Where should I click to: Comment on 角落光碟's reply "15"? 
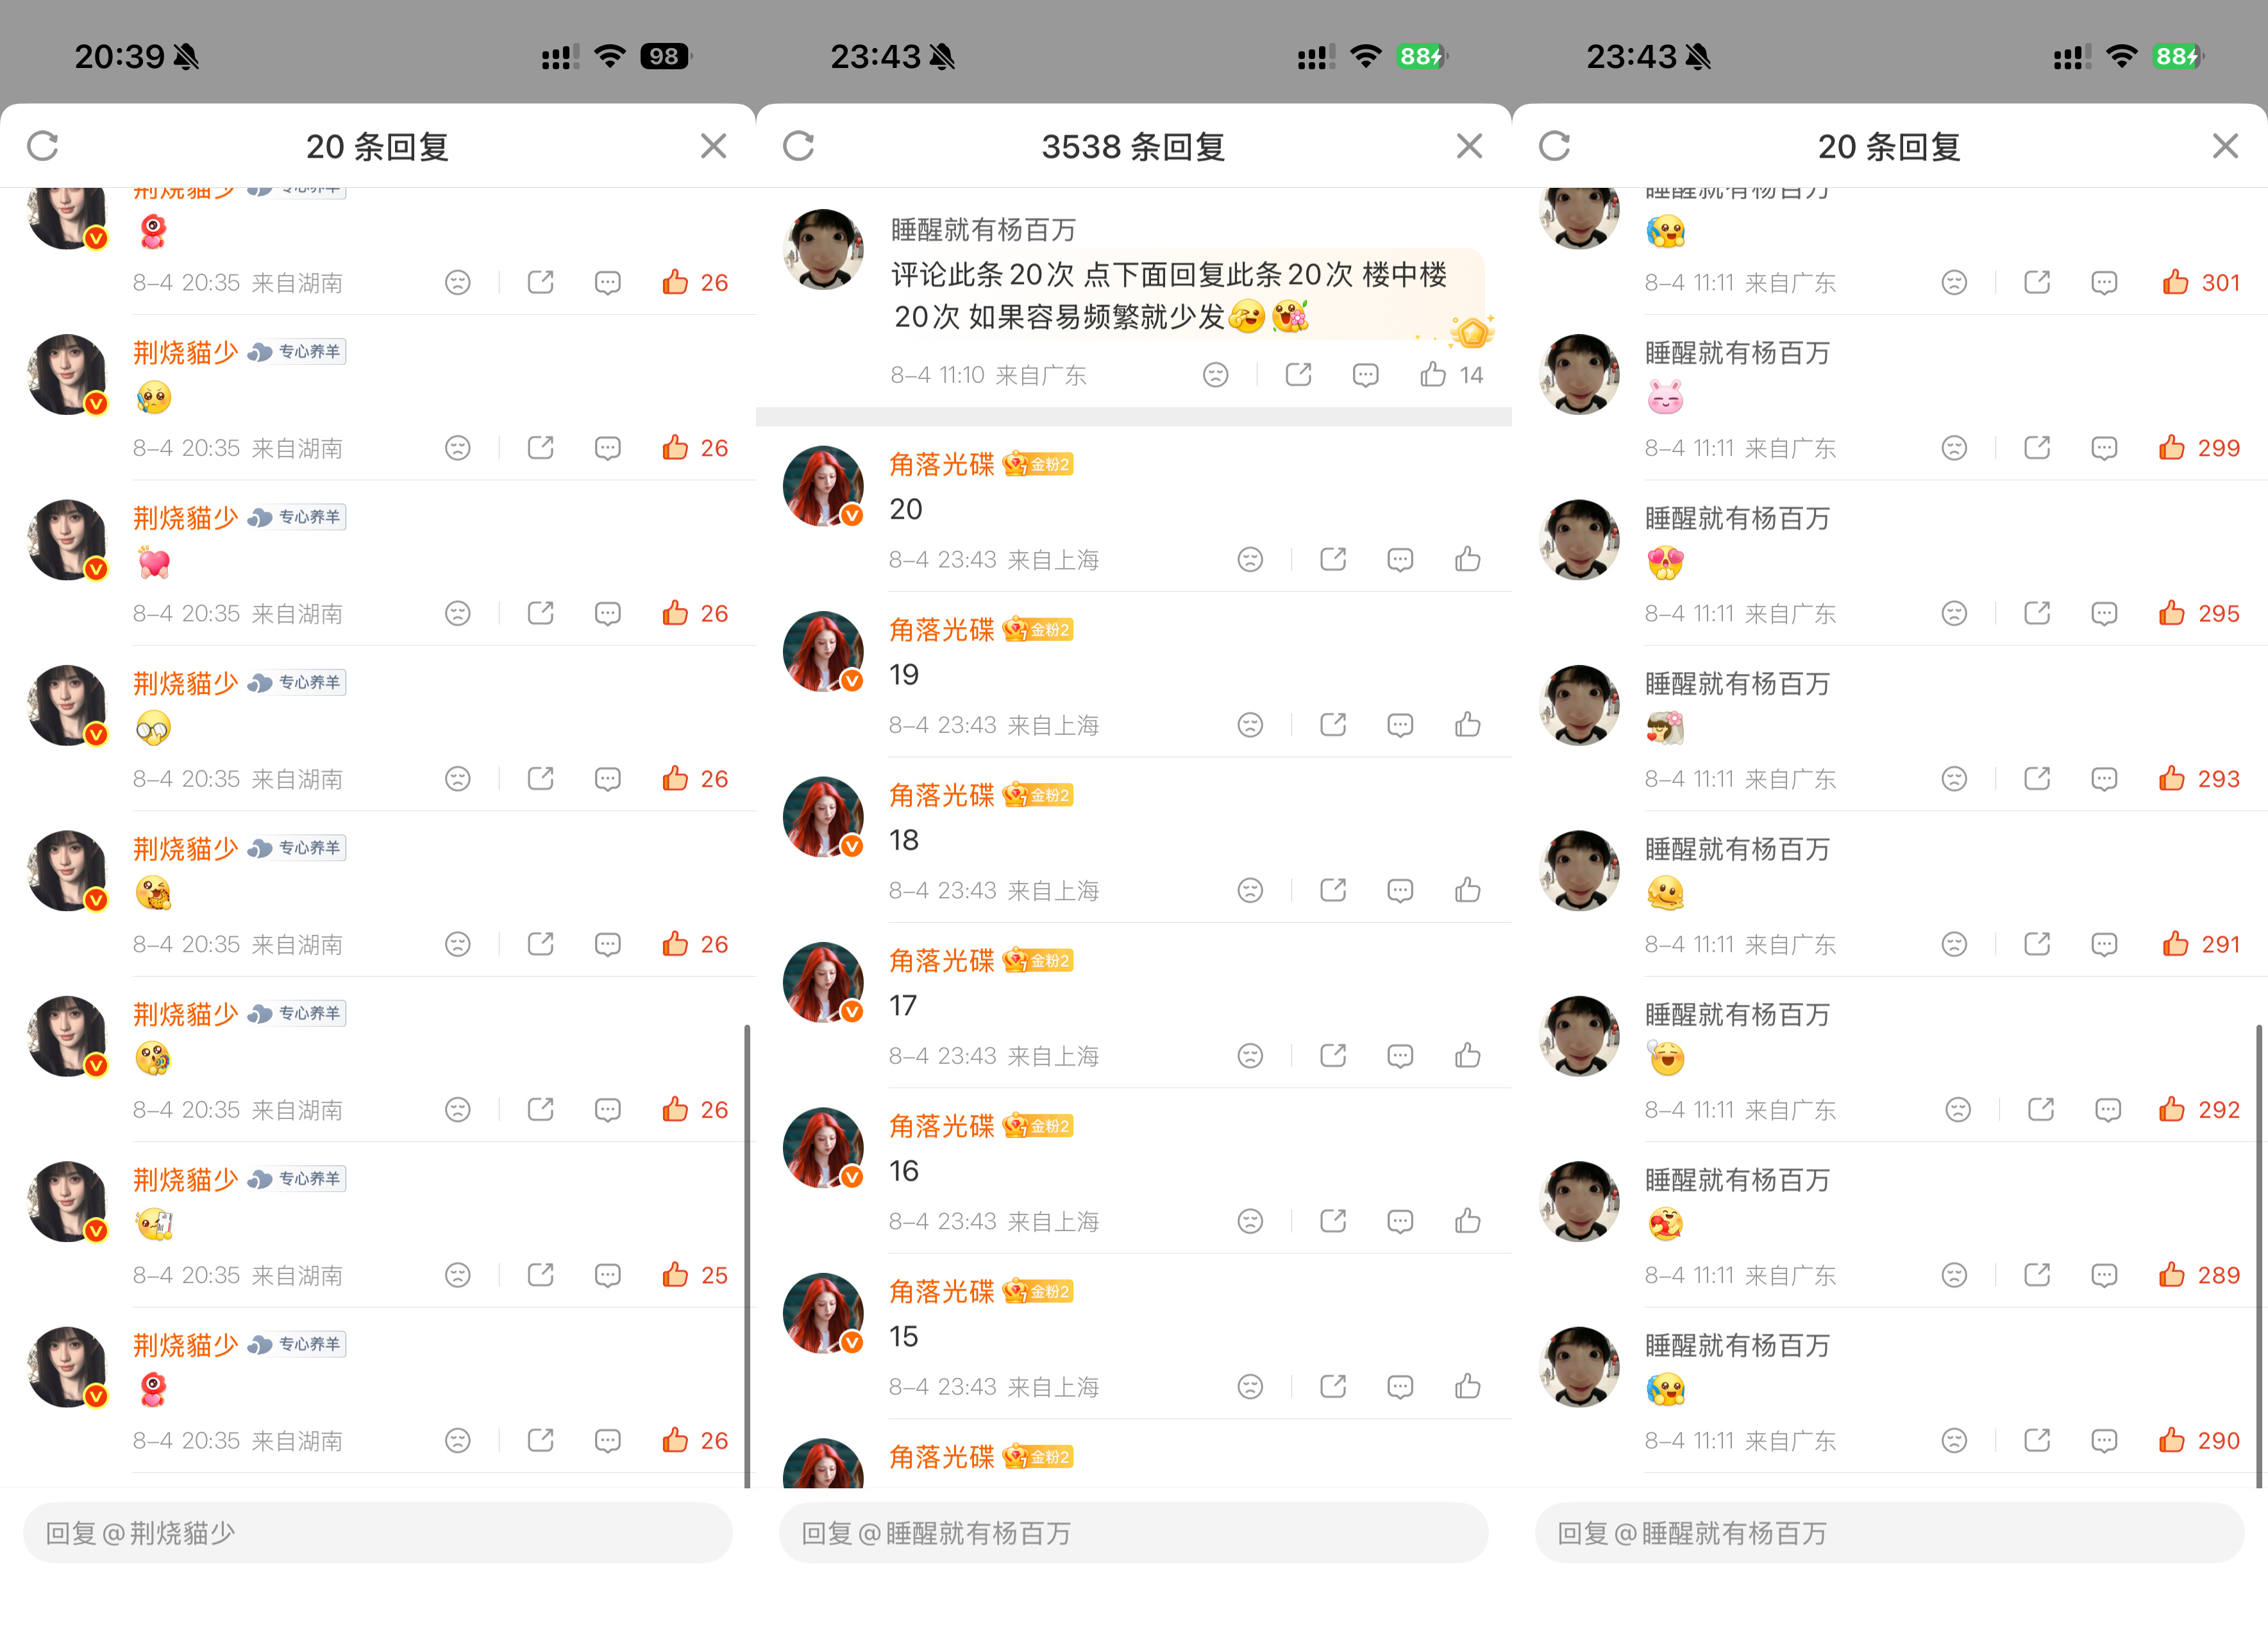[1401, 1387]
